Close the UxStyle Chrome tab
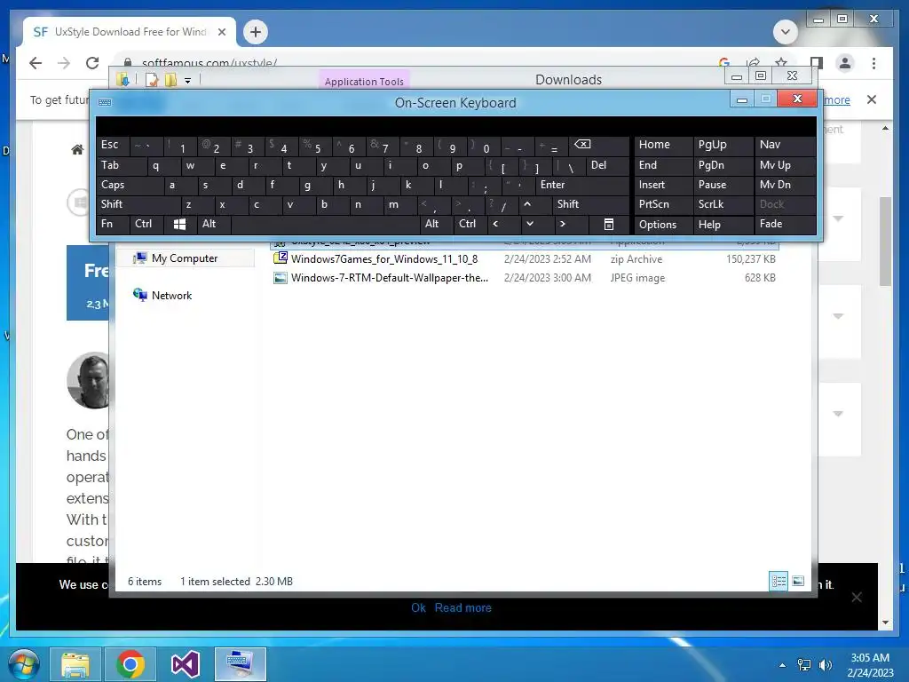909x682 pixels. point(221,32)
